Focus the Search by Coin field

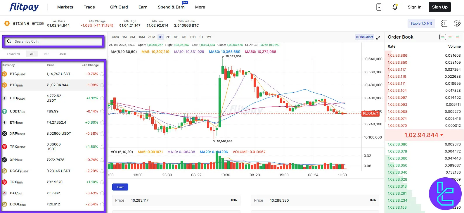(53, 41)
